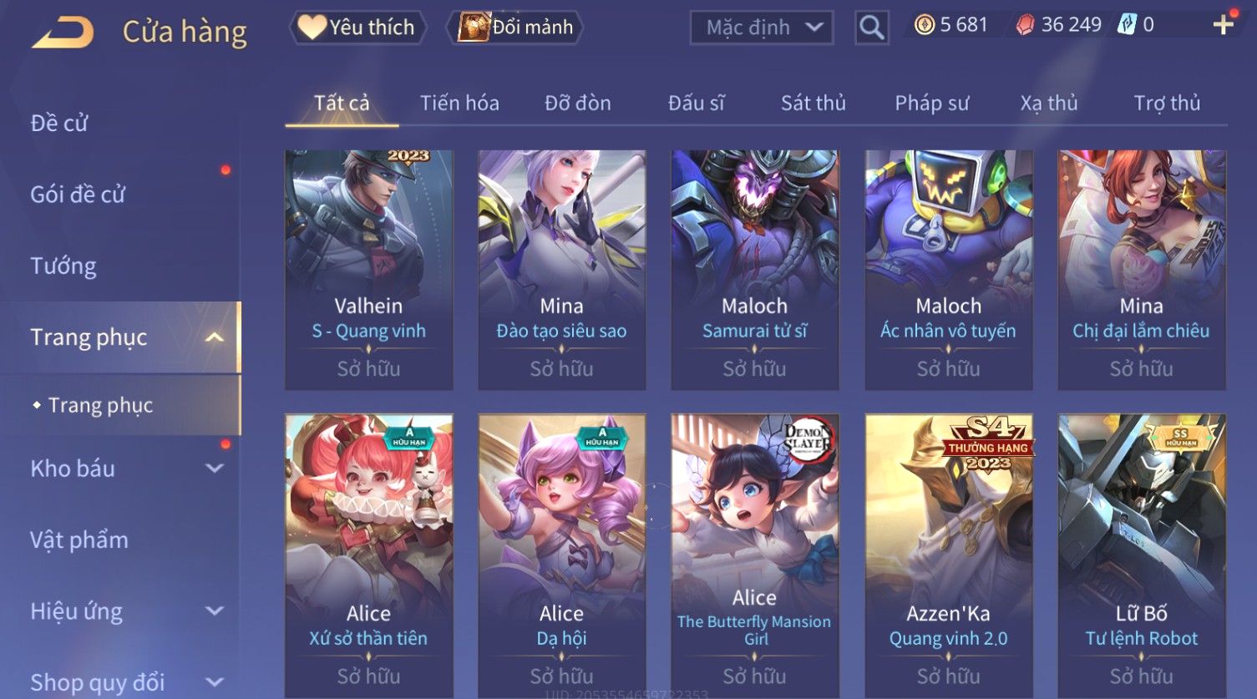Viewport: 1257px width, 699px height.
Task: Select the Pháp sư tab
Action: tap(932, 104)
